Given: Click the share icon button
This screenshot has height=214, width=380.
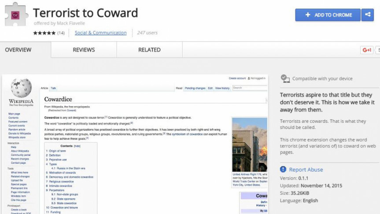Looking at the screenshot, I should [x=367, y=15].
